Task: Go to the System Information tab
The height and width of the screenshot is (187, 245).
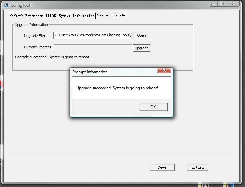Action: (76, 16)
